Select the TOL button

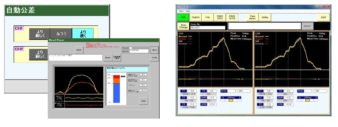click(208, 18)
